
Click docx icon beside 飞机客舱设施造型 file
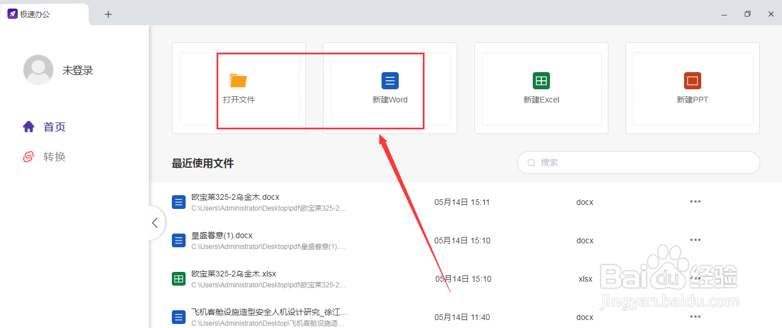pos(179,317)
